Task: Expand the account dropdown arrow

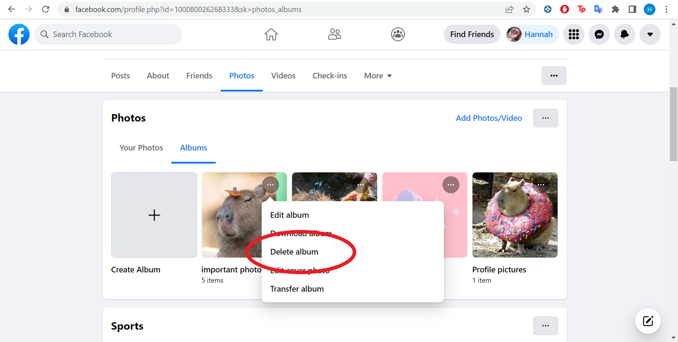Action: click(650, 34)
